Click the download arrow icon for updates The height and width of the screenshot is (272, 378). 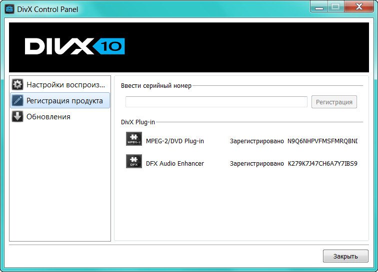(17, 116)
